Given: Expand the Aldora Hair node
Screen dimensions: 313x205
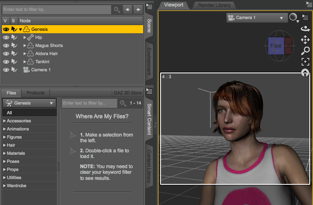Looking at the screenshot, I should [x=24, y=54].
